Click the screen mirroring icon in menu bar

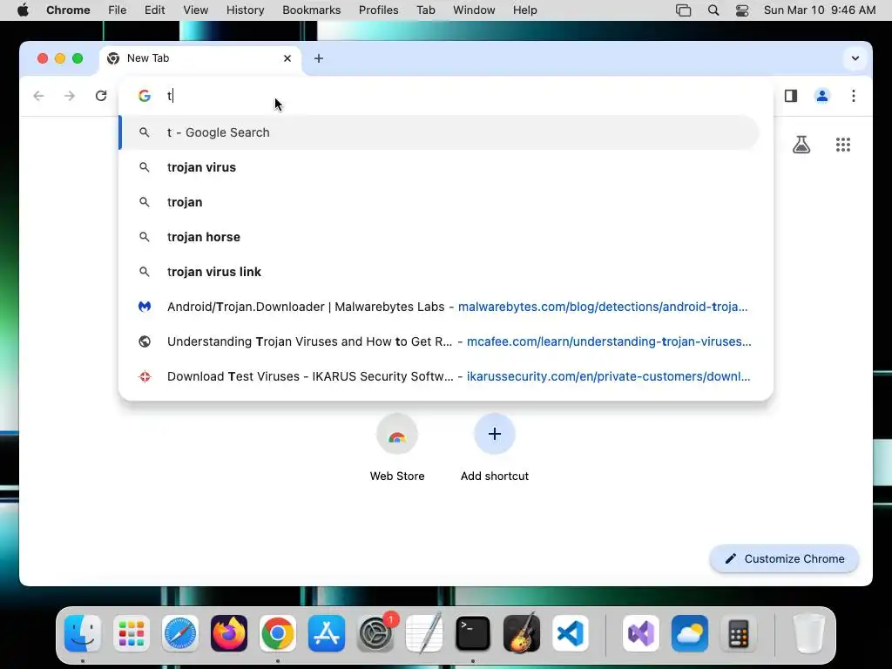(683, 10)
